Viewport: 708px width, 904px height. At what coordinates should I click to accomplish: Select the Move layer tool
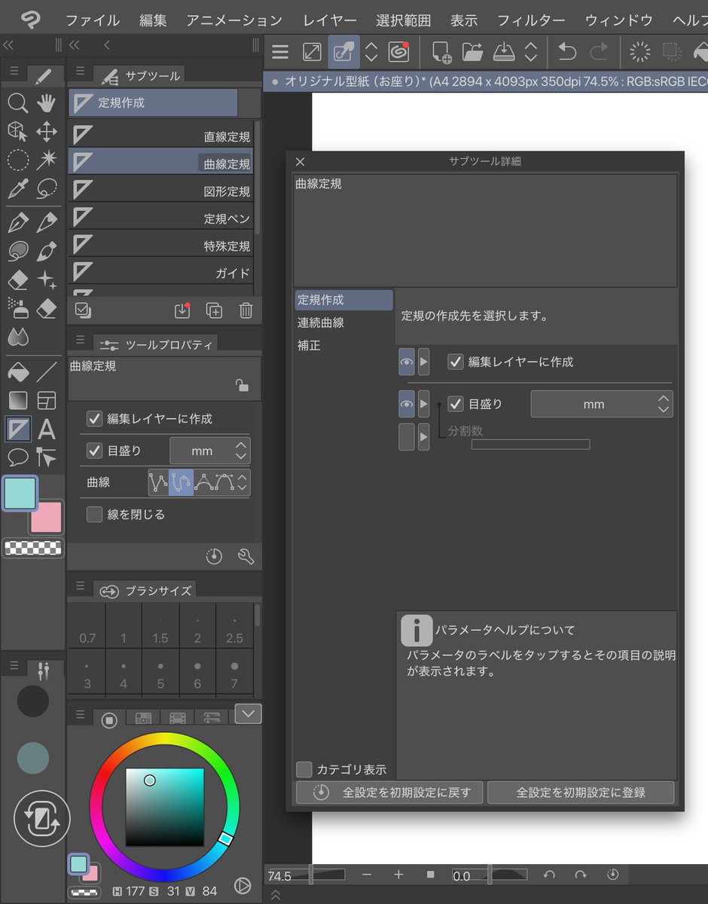(x=47, y=132)
